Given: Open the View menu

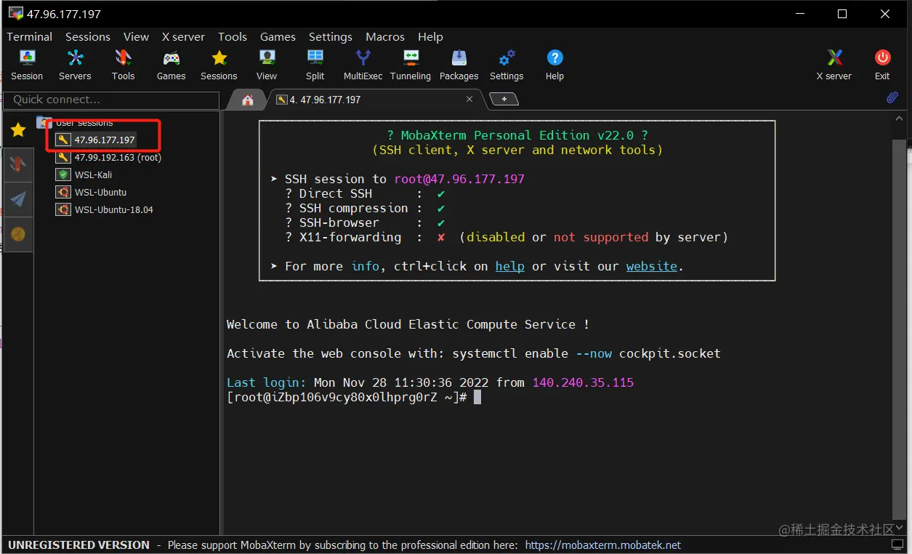Looking at the screenshot, I should coord(136,36).
